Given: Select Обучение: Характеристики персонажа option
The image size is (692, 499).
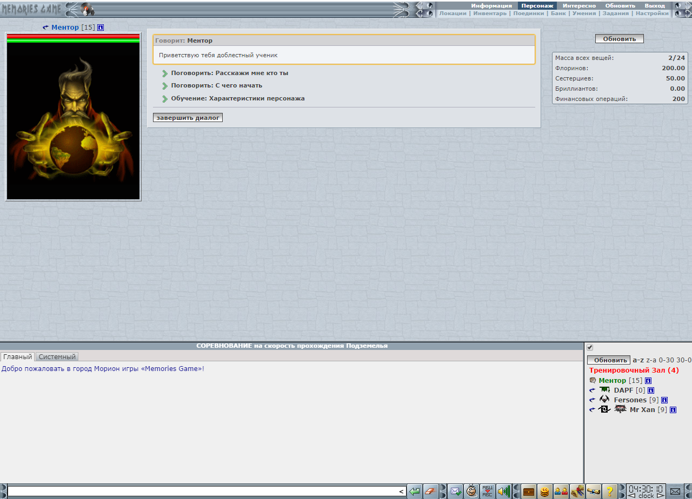Looking at the screenshot, I should point(238,98).
